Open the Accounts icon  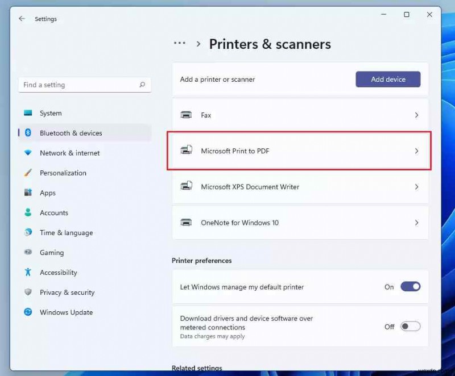point(28,212)
